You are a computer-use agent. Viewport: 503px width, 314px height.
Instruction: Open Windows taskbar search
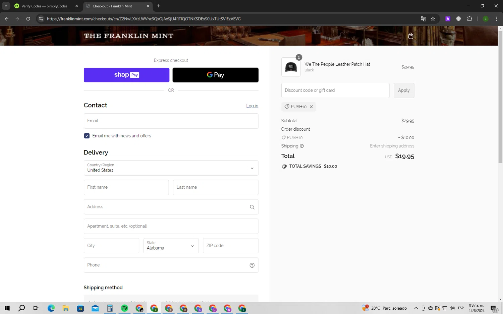(x=21, y=308)
